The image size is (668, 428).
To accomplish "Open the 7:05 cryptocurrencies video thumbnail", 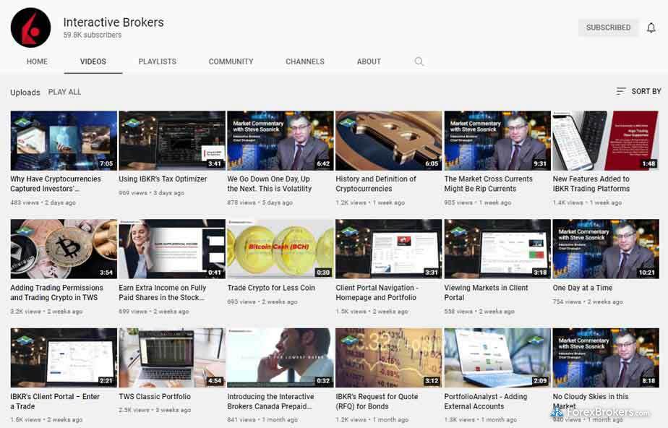I will [x=64, y=140].
